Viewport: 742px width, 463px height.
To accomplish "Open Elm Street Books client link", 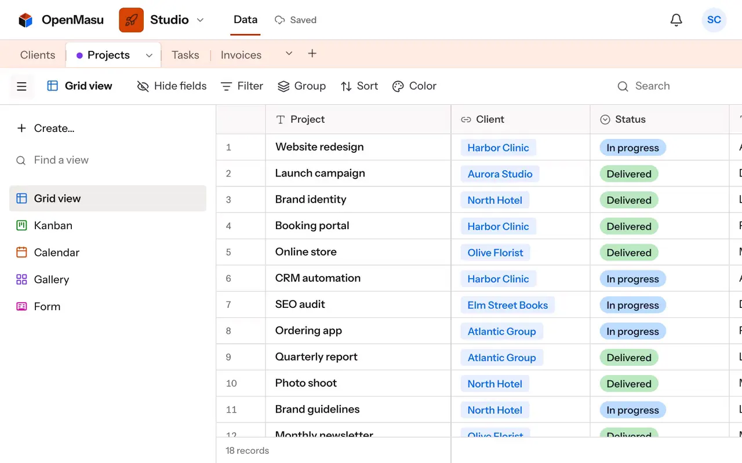I will pos(507,305).
